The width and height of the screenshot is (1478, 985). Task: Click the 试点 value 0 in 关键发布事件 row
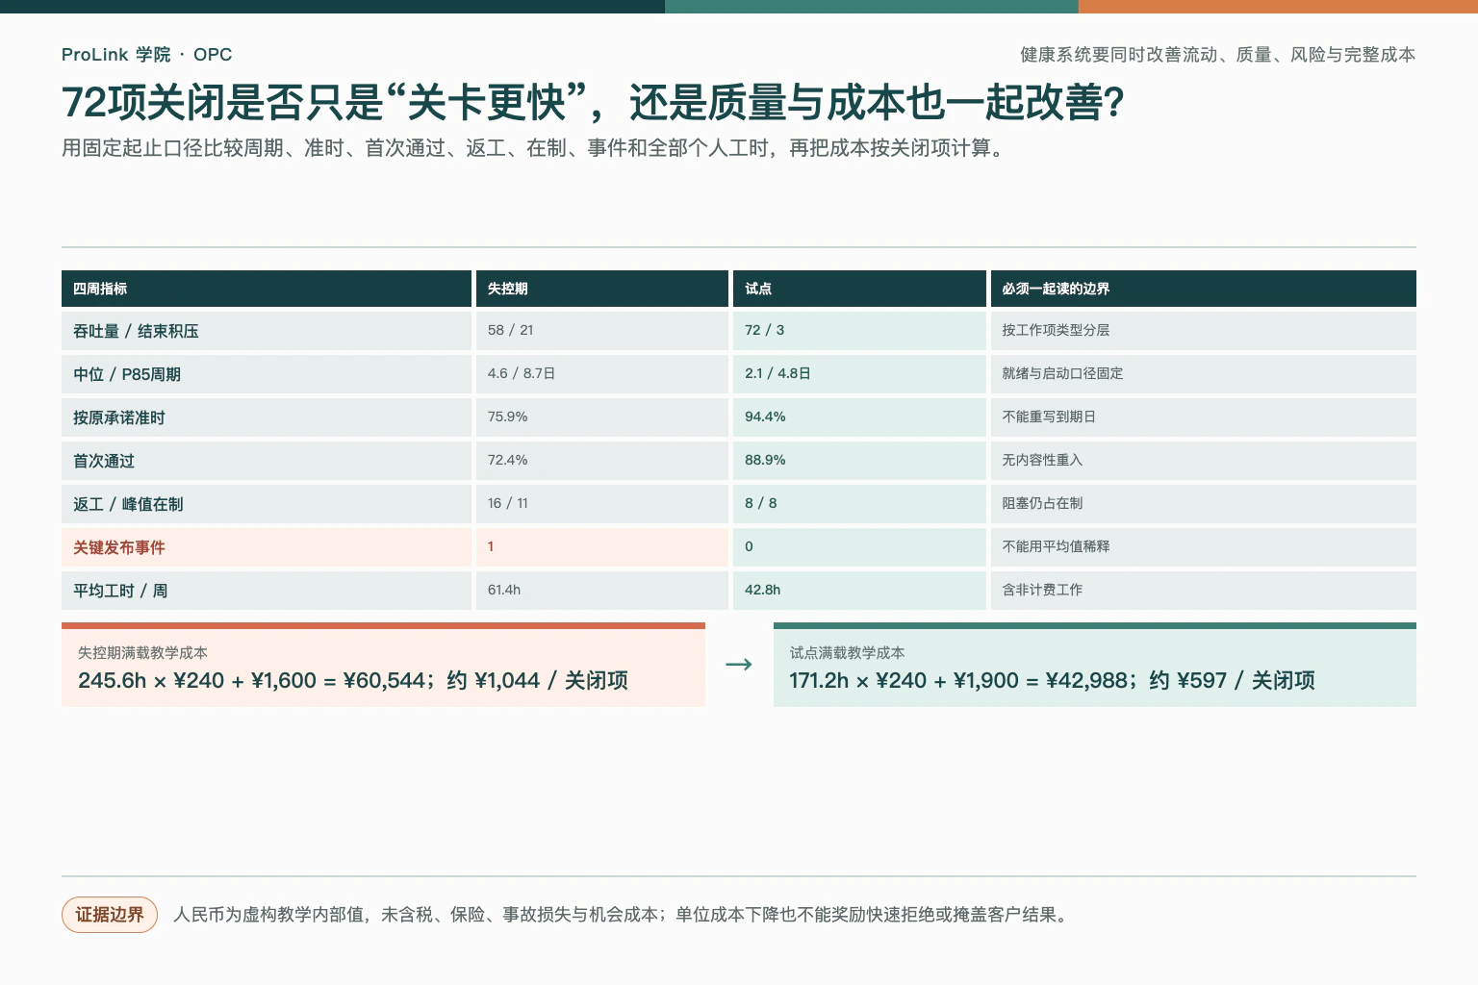[859, 547]
